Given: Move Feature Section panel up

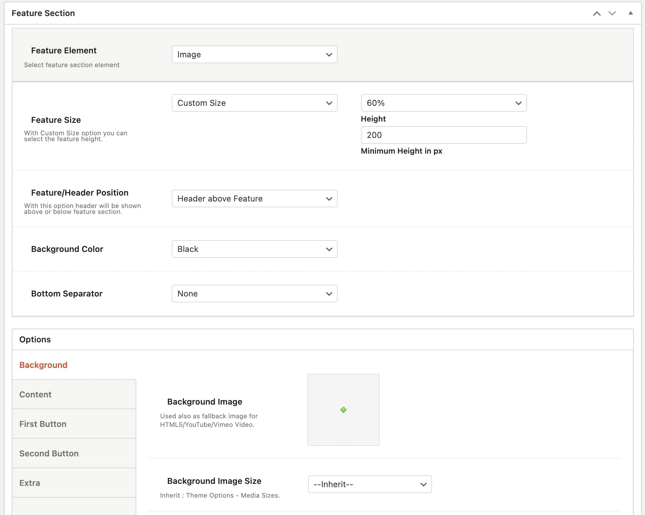Looking at the screenshot, I should pyautogui.click(x=596, y=13).
